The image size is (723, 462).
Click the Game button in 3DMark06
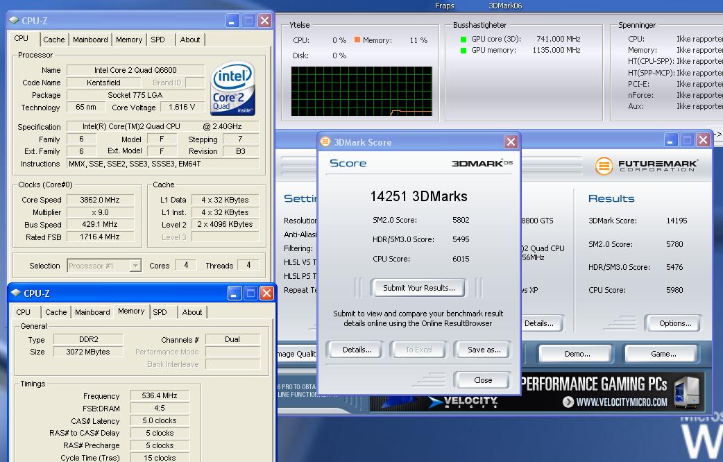[x=663, y=354]
